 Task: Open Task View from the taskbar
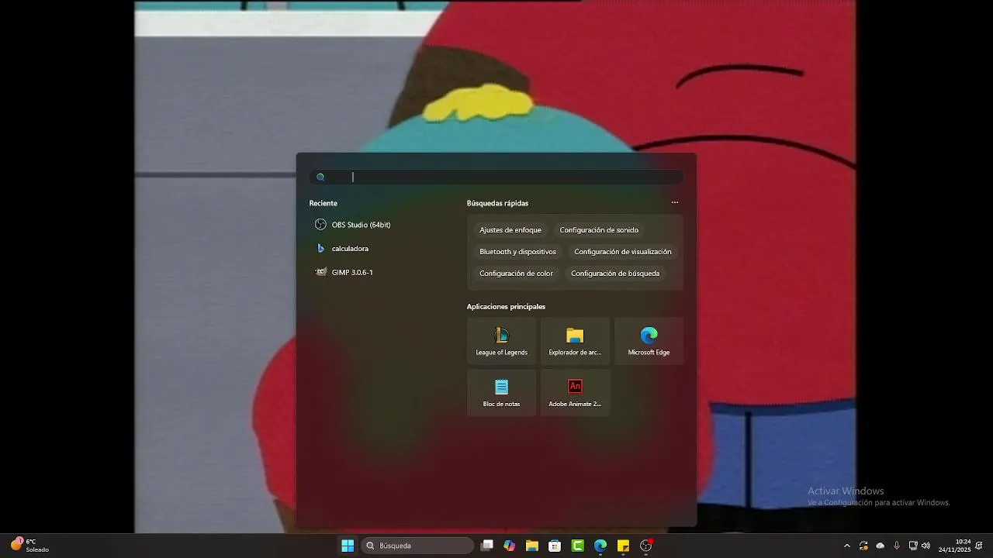pyautogui.click(x=486, y=546)
